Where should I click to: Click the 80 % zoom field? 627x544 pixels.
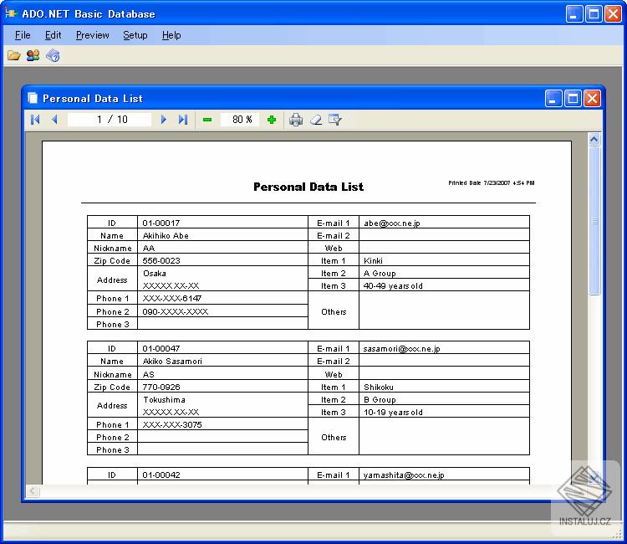tap(240, 120)
